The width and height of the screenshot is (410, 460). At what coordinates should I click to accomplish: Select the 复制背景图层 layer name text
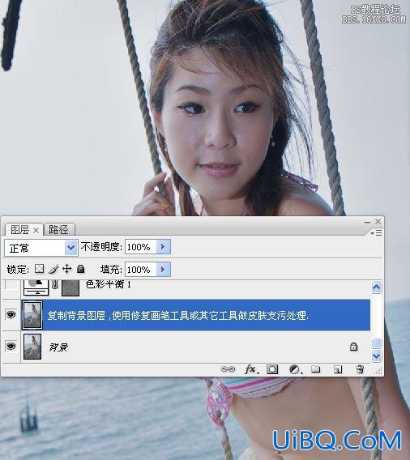pyautogui.click(x=178, y=316)
